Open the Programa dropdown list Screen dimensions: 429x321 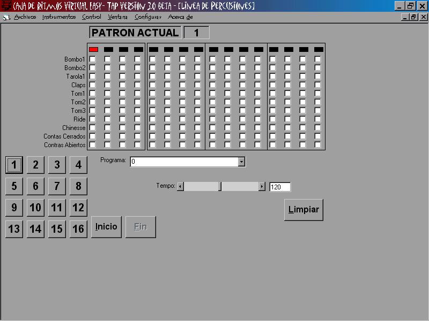(241, 162)
